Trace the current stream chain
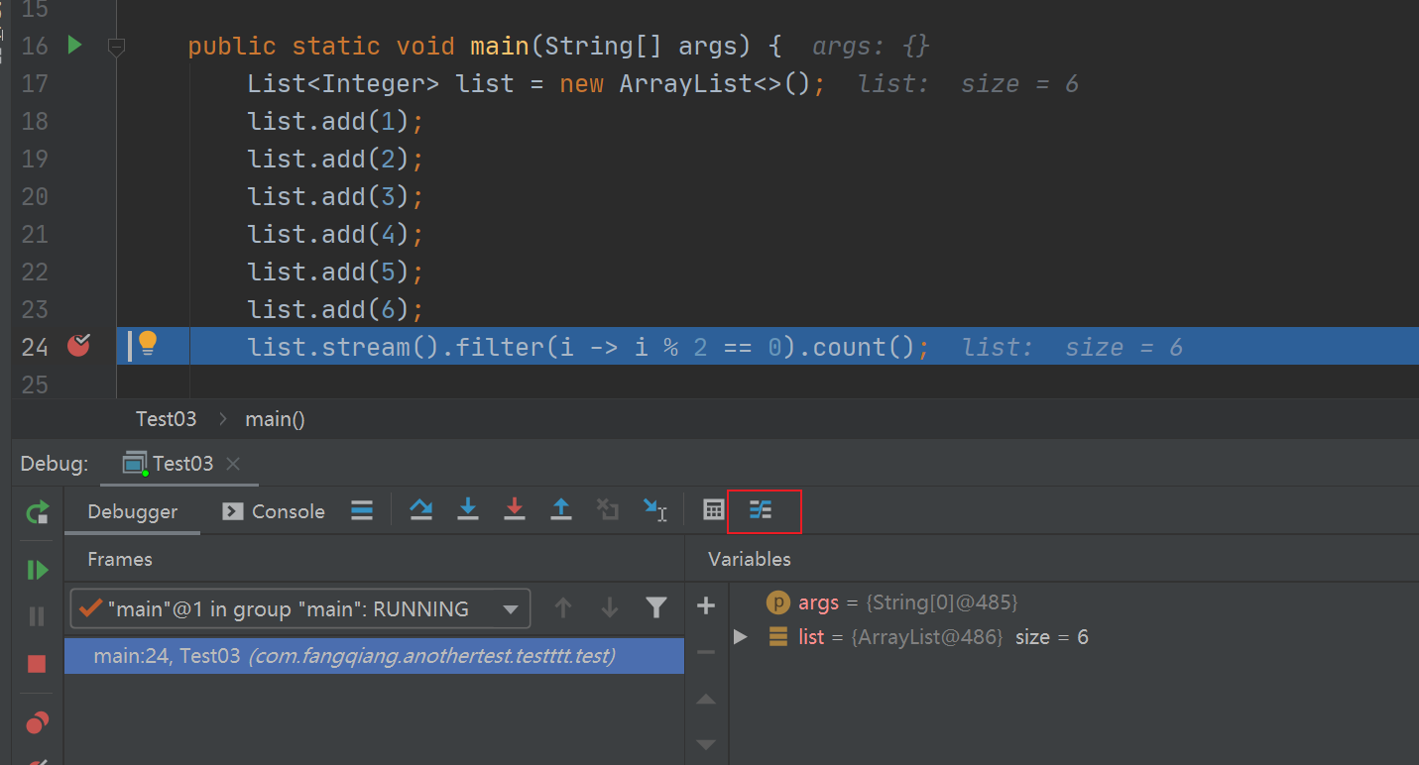 coord(761,510)
